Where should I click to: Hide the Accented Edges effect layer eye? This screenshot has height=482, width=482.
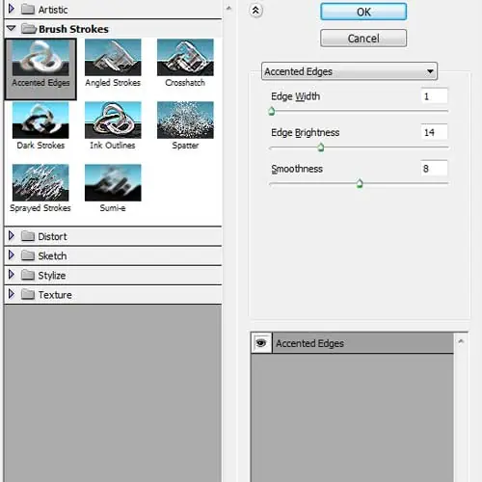point(261,343)
